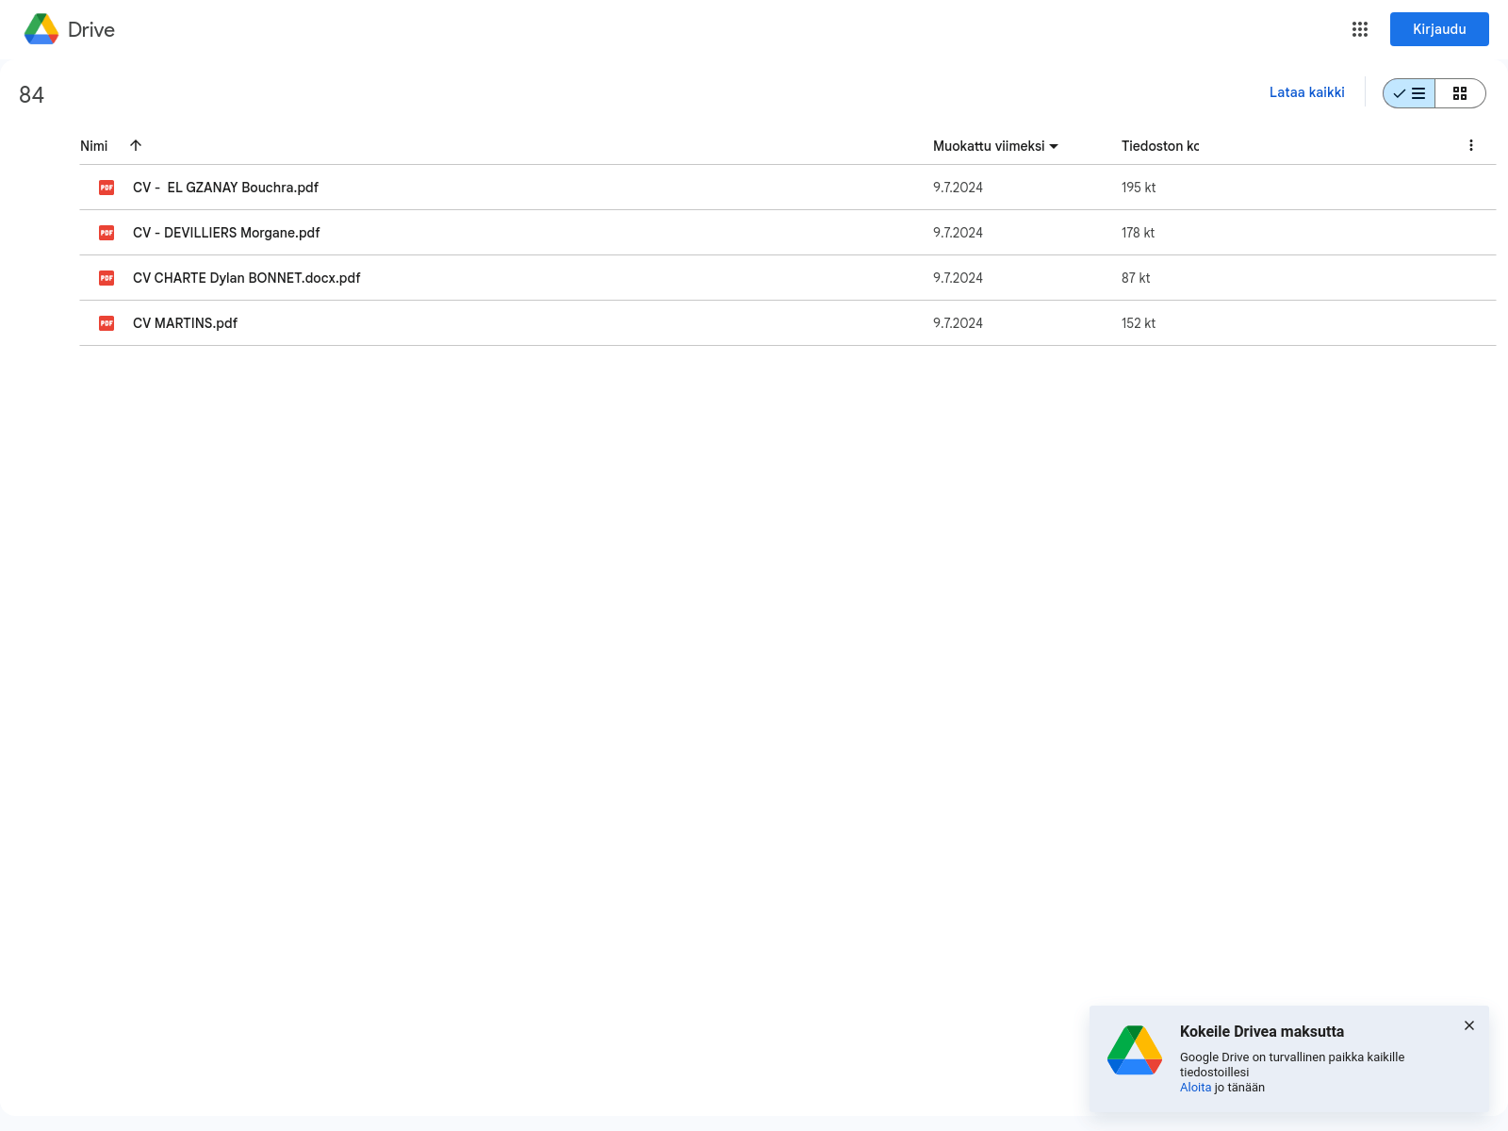Screen dimensions: 1508x1131
Task: Click date 9.7.2024 of Dylan BONNET row
Action: pos(958,278)
